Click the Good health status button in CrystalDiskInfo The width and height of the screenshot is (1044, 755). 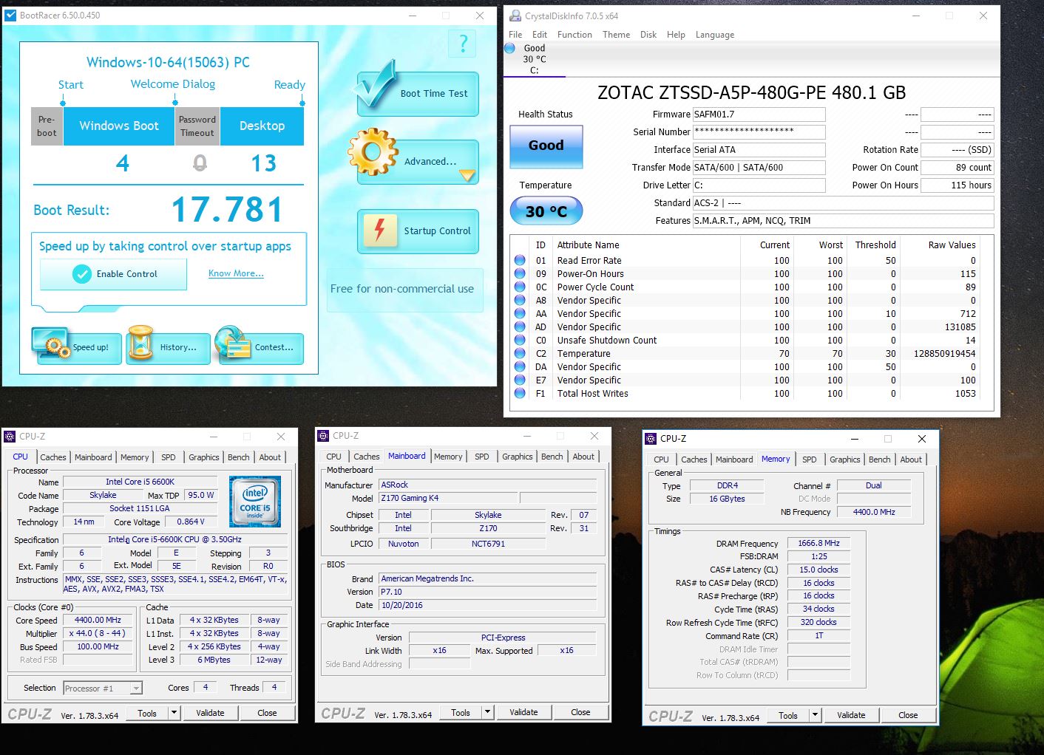(546, 146)
